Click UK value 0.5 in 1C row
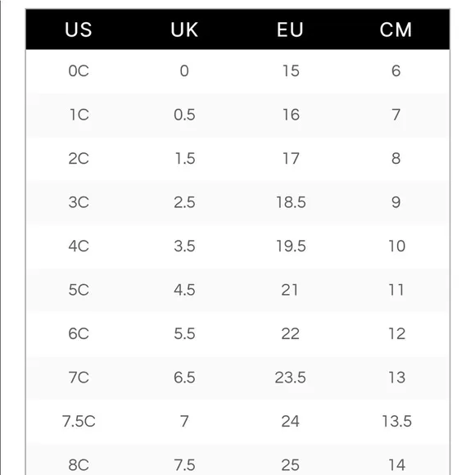Screen dimensions: 475x475 click(x=184, y=115)
